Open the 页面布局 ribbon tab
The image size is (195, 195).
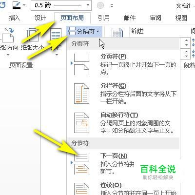coord(72,18)
